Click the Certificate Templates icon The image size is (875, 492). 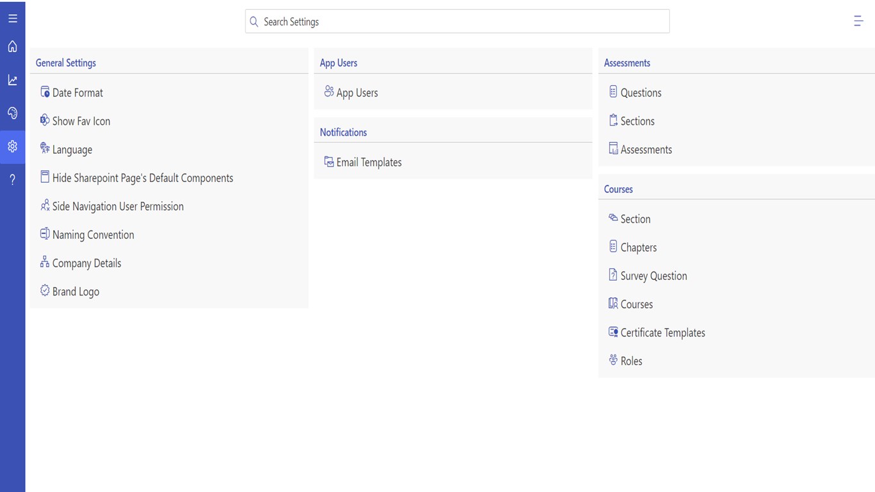point(613,332)
